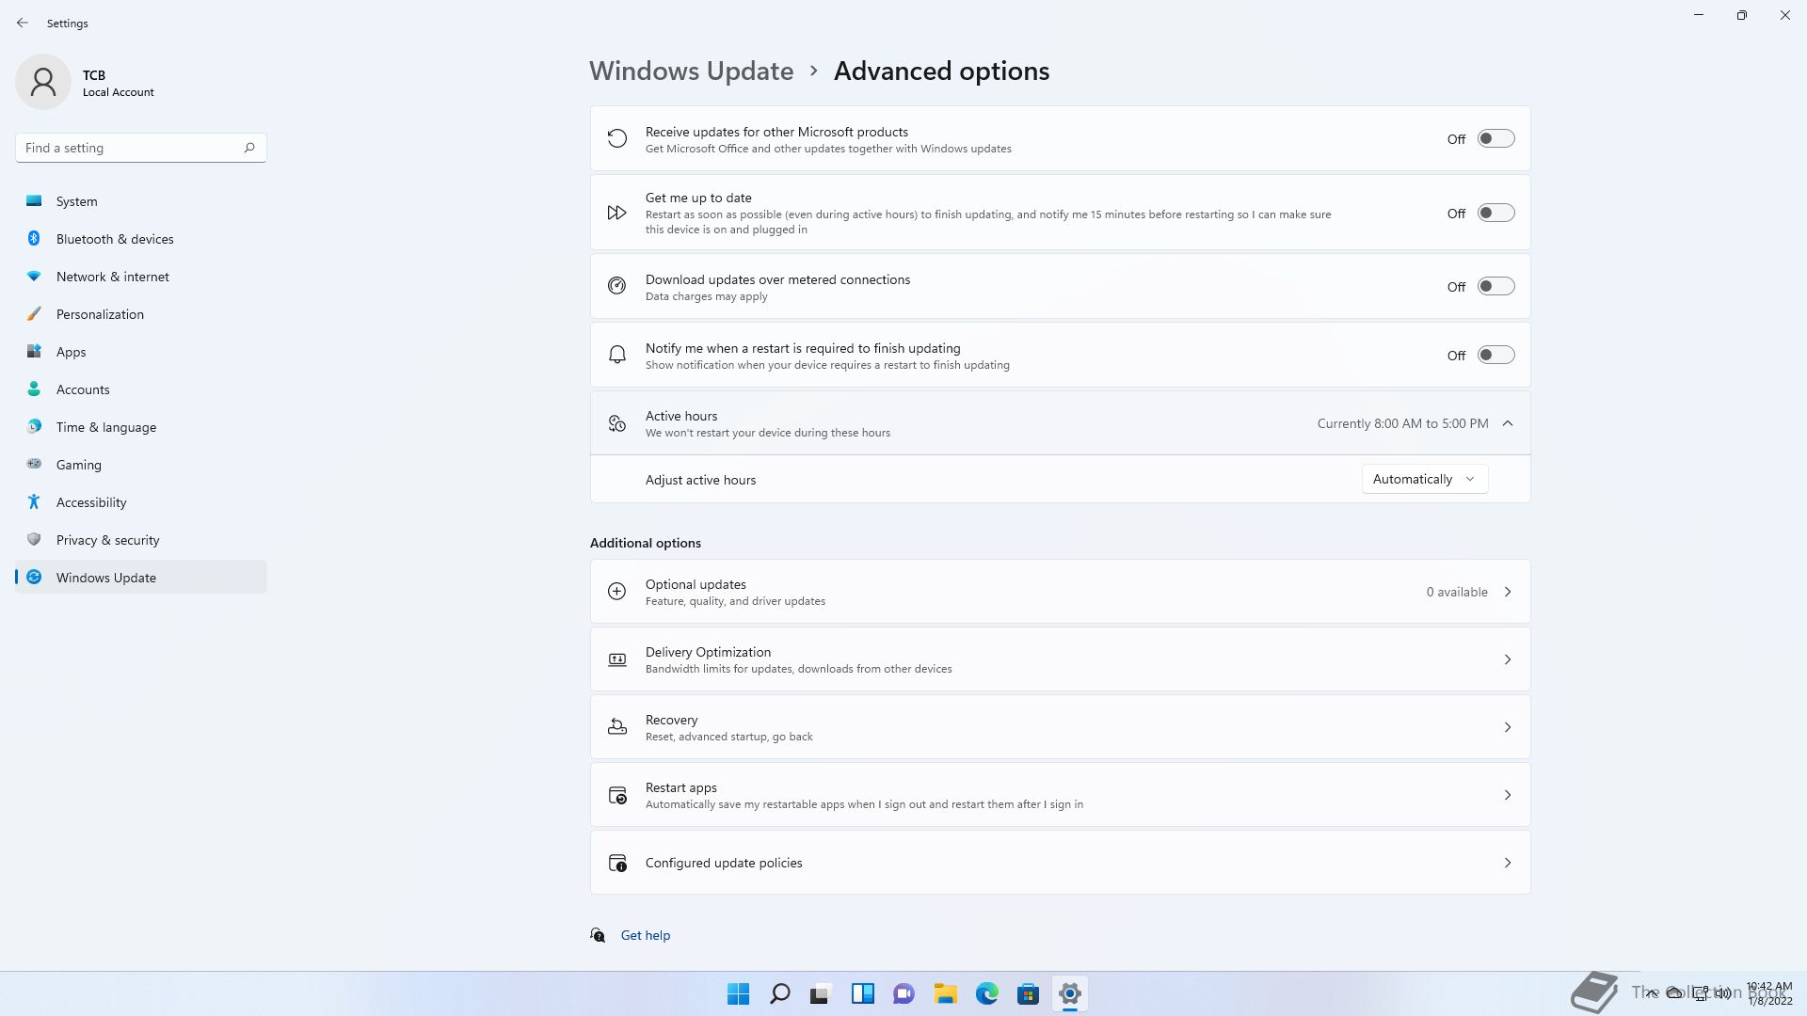
Task: Open Chat from the taskbar
Action: [904, 993]
